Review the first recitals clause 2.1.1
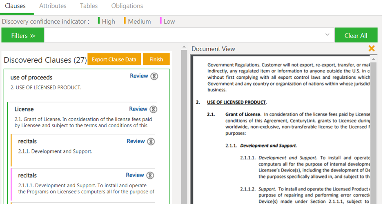The image size is (383, 204). 136,141
